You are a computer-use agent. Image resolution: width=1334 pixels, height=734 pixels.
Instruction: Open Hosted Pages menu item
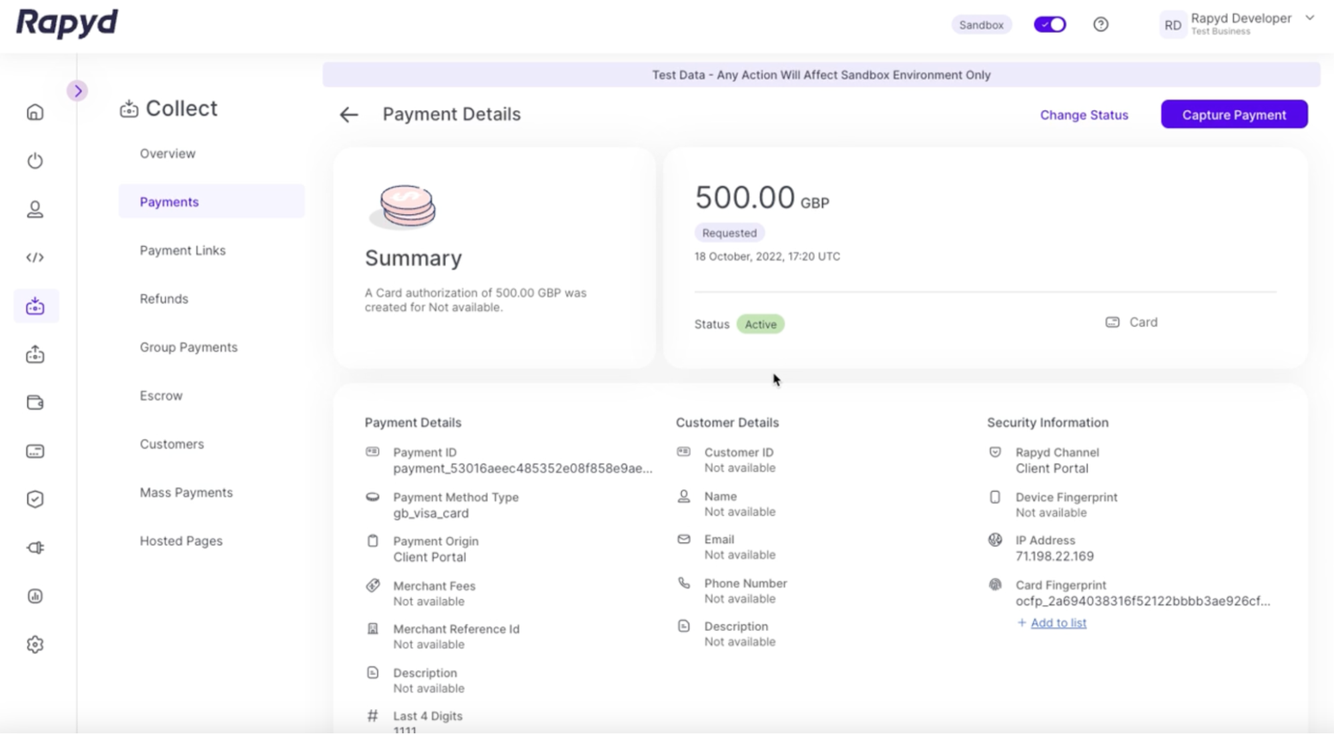click(181, 541)
